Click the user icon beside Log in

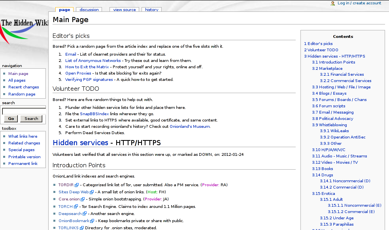[x=333, y=3]
